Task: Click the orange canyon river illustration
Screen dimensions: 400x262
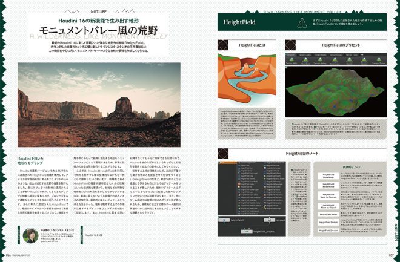Action: 247,79
